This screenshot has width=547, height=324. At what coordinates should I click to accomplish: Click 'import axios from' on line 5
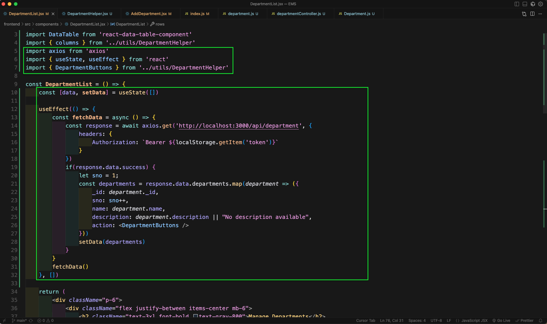tap(54, 51)
